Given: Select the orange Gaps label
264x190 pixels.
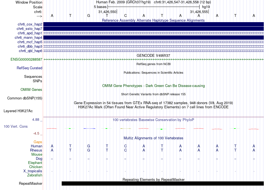Looking at the screenshot, I should (38, 142).
